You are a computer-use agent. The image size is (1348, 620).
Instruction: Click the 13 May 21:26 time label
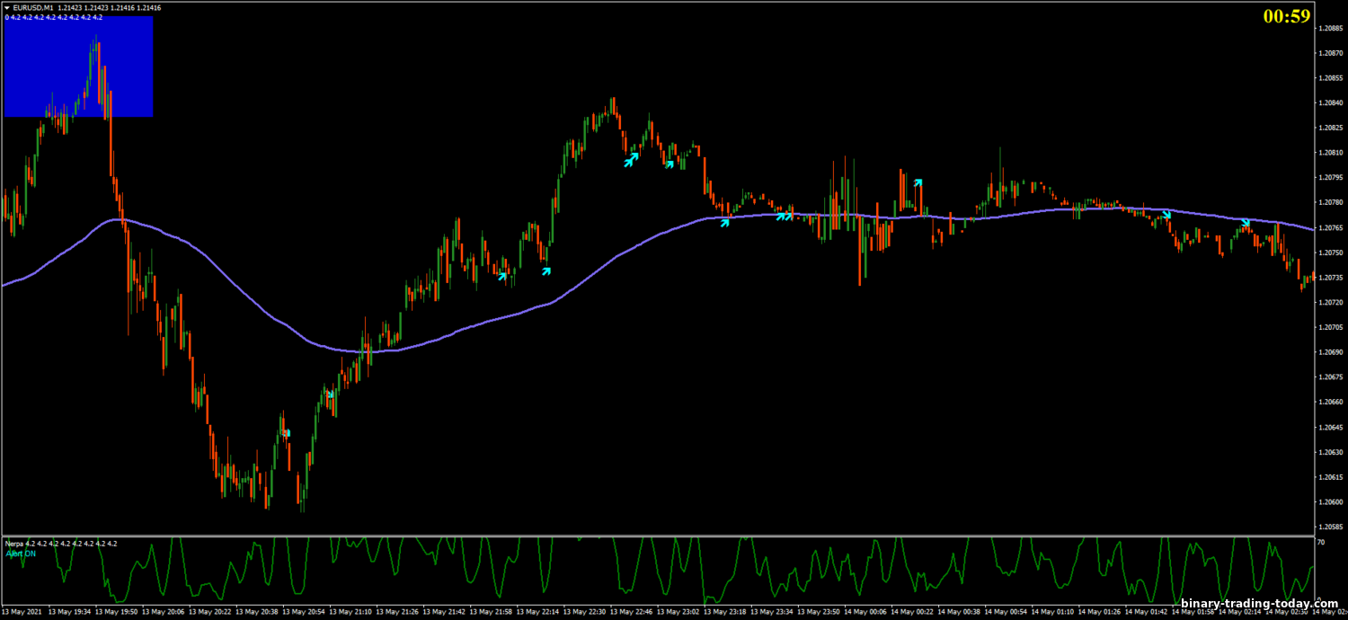tap(397, 612)
